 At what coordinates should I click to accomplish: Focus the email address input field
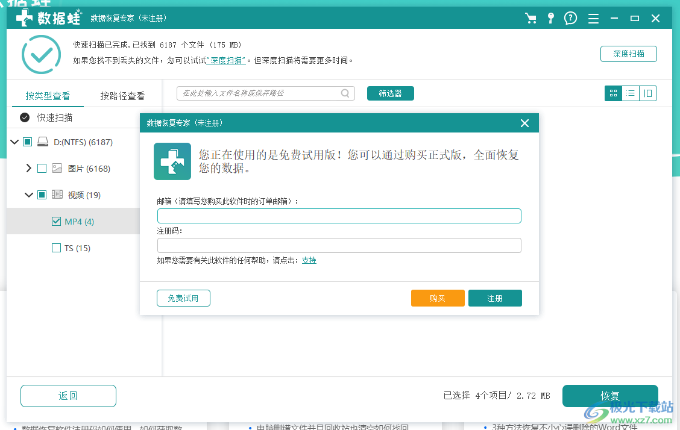(339, 216)
